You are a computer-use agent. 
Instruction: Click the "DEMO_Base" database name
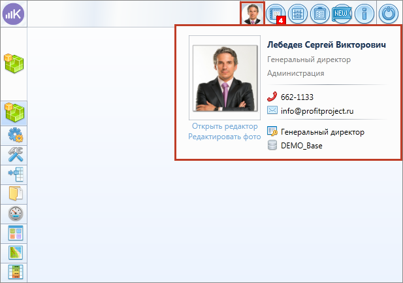302,146
